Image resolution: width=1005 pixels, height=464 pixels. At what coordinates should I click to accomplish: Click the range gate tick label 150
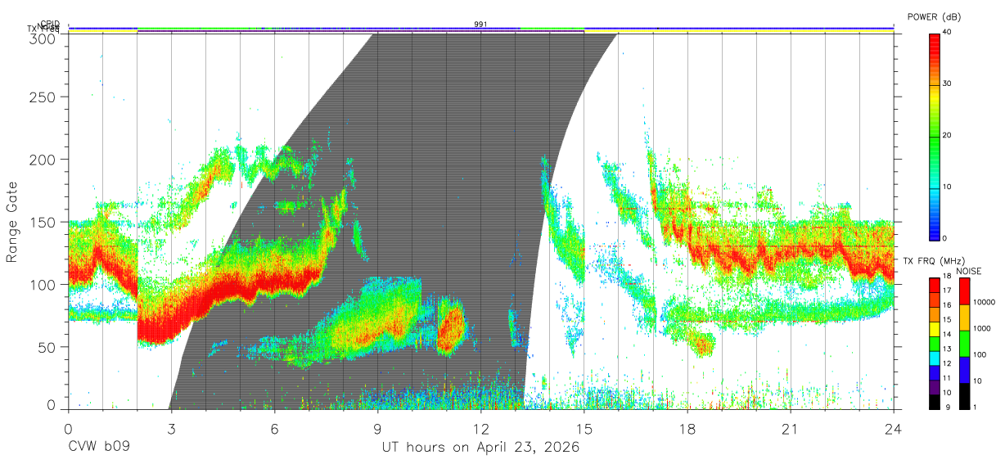44,222
